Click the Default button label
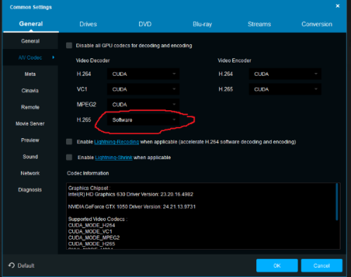 point(26,266)
